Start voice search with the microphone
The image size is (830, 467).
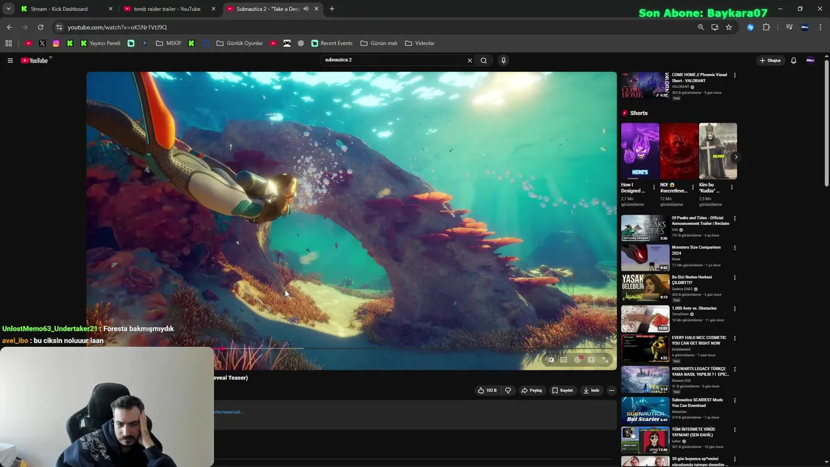tap(503, 60)
